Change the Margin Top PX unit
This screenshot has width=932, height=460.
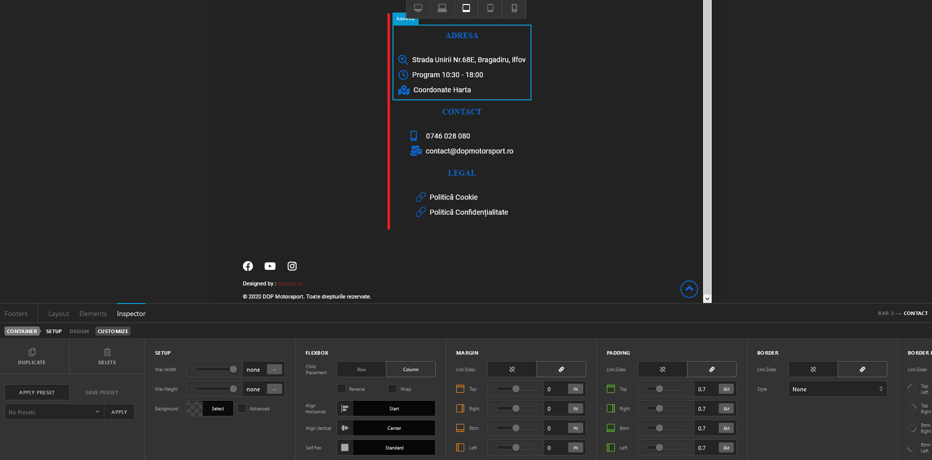coord(576,389)
